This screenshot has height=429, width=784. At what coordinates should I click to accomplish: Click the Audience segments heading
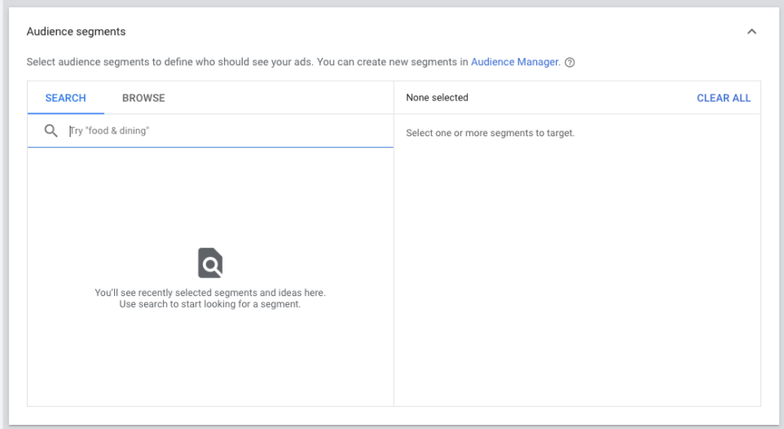[x=76, y=32]
